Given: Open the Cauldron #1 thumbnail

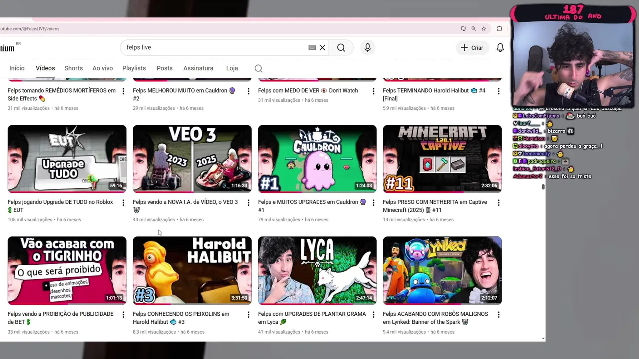Looking at the screenshot, I should tap(317, 159).
